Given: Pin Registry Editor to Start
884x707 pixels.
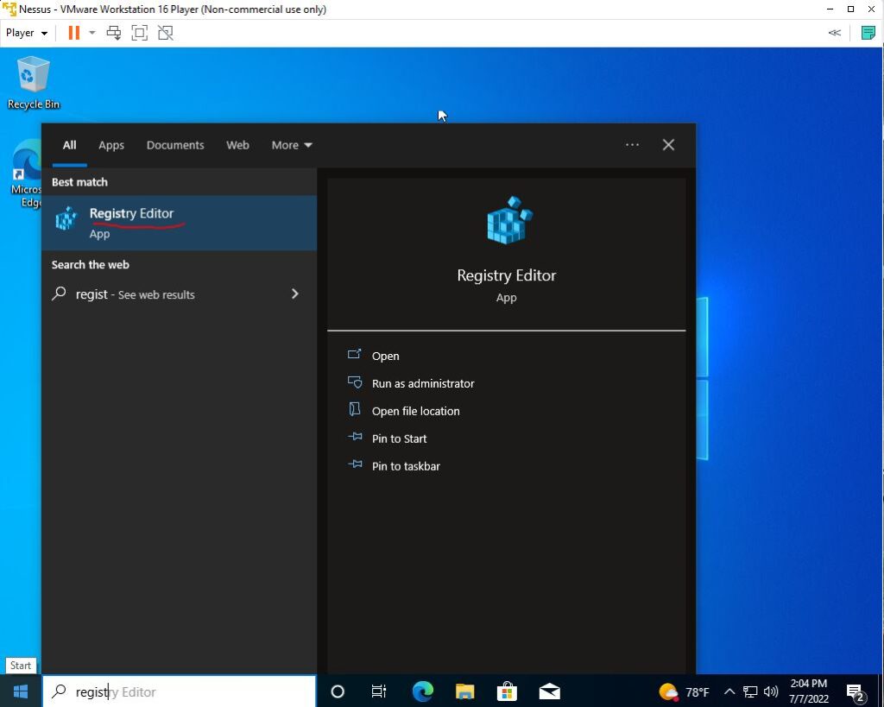Looking at the screenshot, I should (x=399, y=439).
